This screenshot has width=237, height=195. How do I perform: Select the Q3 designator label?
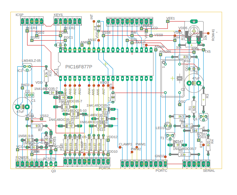pyautogui.click(x=54, y=171)
